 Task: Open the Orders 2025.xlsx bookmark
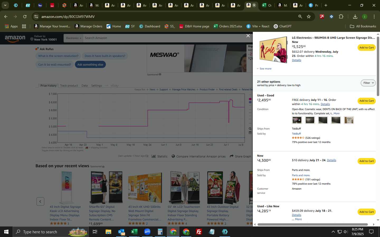point(228,26)
